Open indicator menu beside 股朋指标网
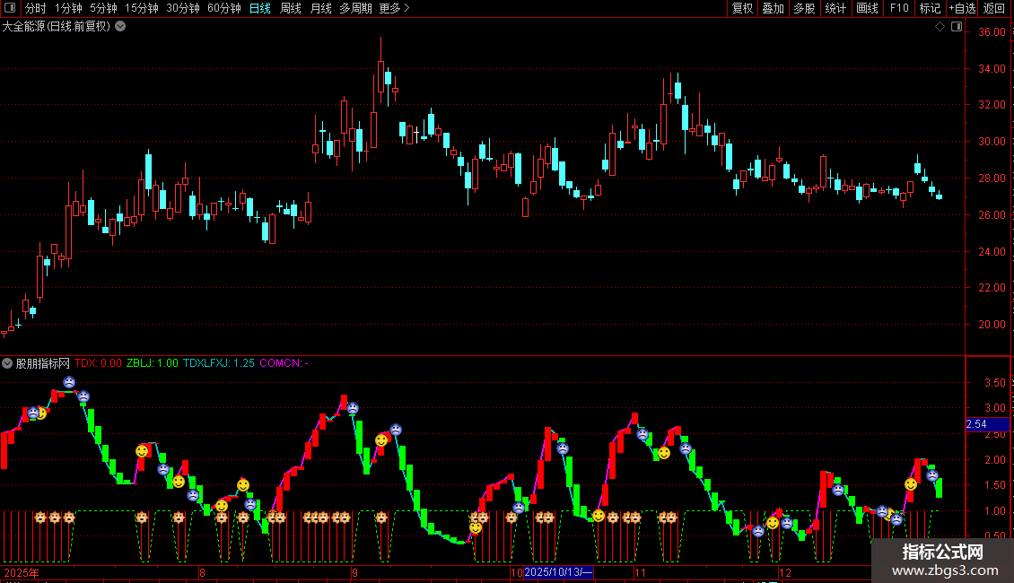This screenshot has height=583, width=1014. tap(7, 363)
